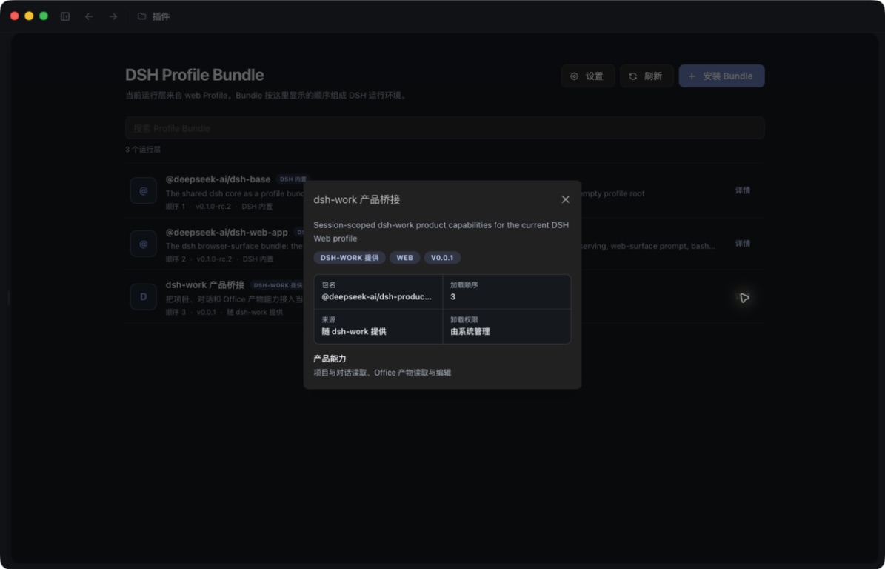The image size is (885, 569).
Task: Click the DSH-WORK 提供 tag in dialog
Action: (x=350, y=257)
